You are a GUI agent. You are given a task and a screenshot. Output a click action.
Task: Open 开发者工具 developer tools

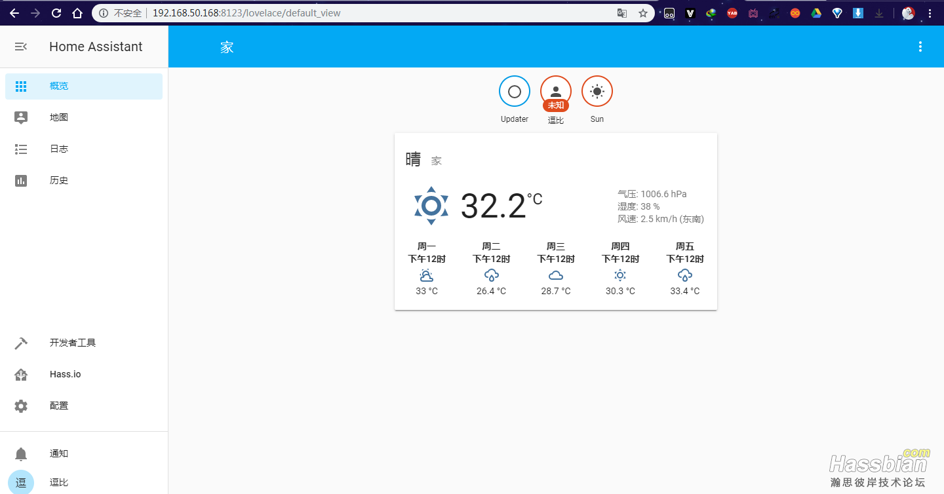click(x=84, y=343)
